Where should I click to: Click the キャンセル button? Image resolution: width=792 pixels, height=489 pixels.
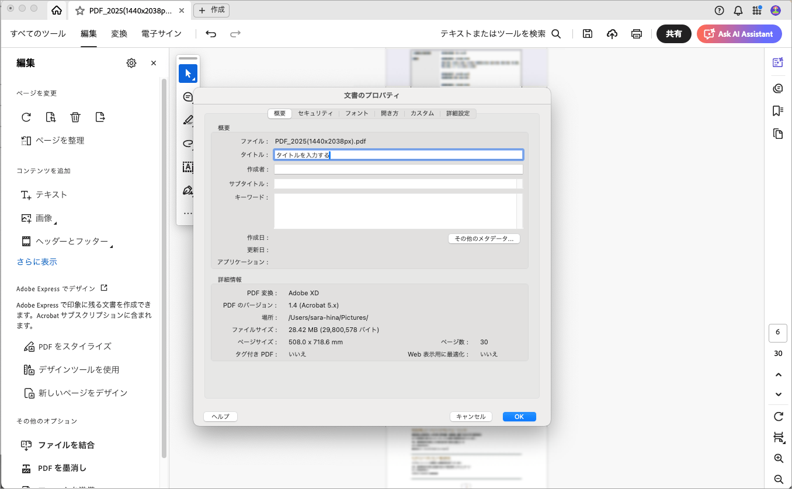tap(470, 417)
